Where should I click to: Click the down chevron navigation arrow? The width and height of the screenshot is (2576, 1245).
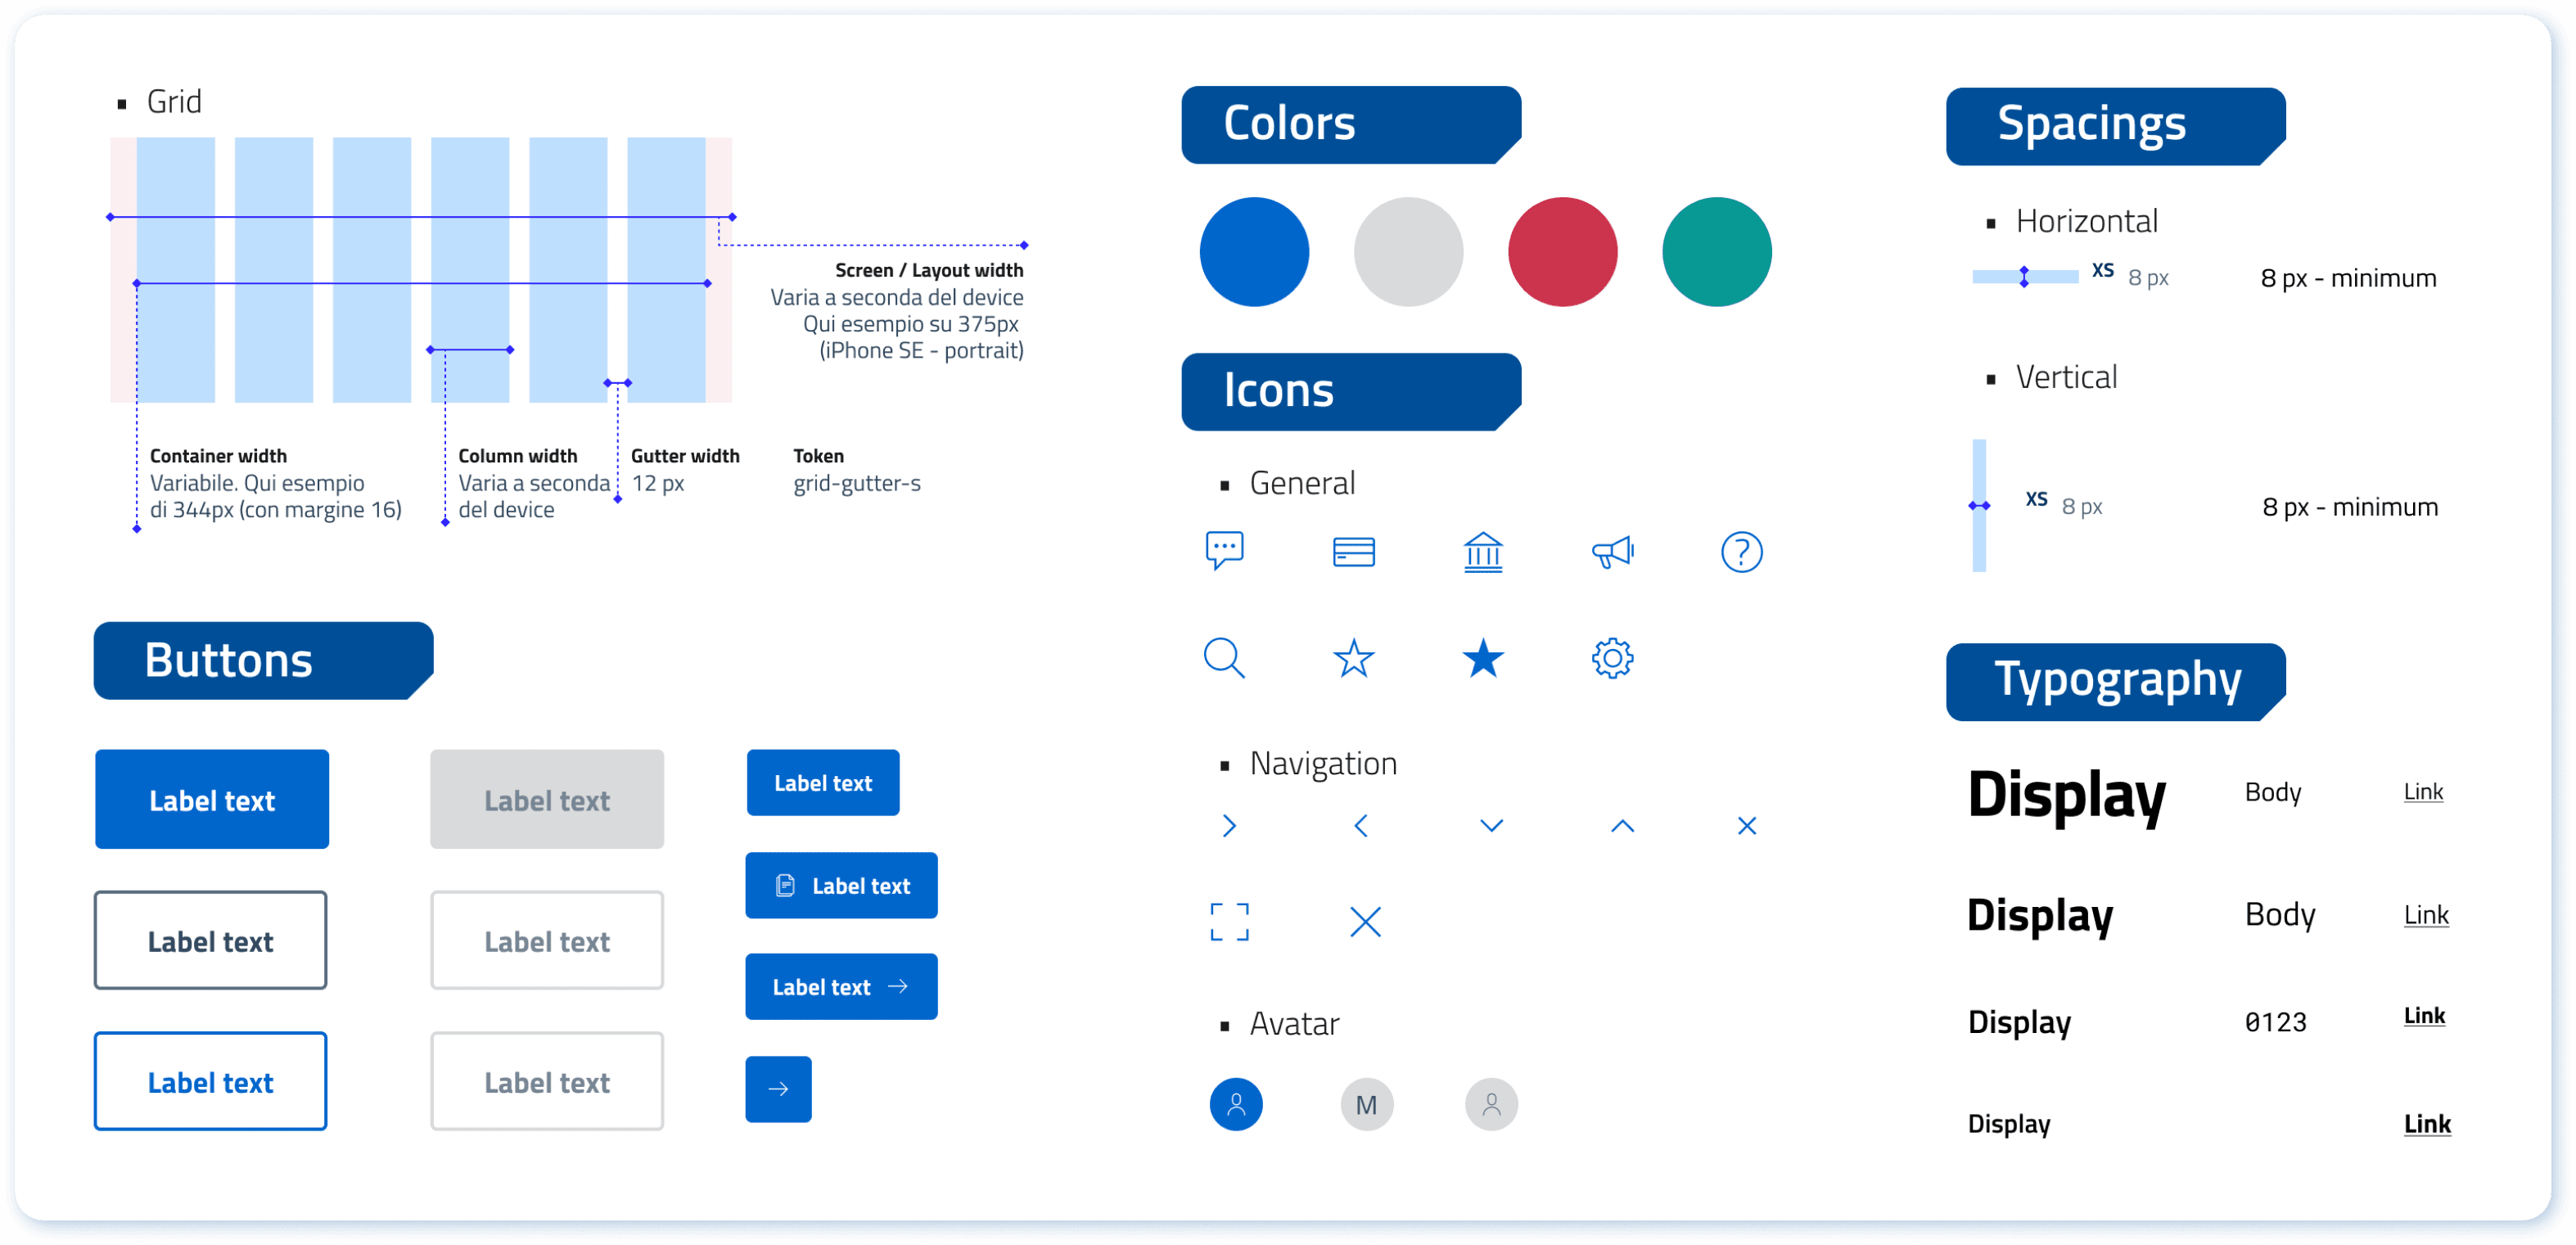pos(1491,825)
